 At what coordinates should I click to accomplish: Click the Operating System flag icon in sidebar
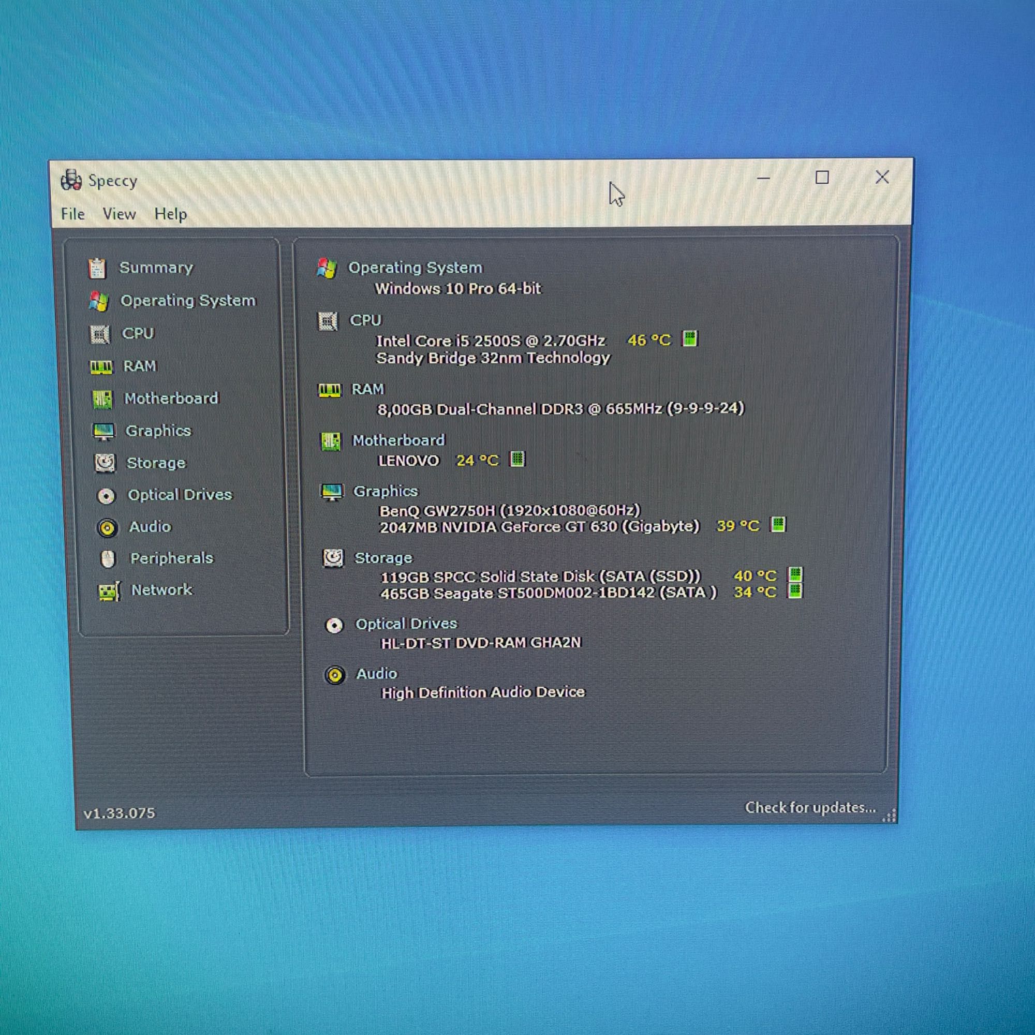(x=98, y=302)
